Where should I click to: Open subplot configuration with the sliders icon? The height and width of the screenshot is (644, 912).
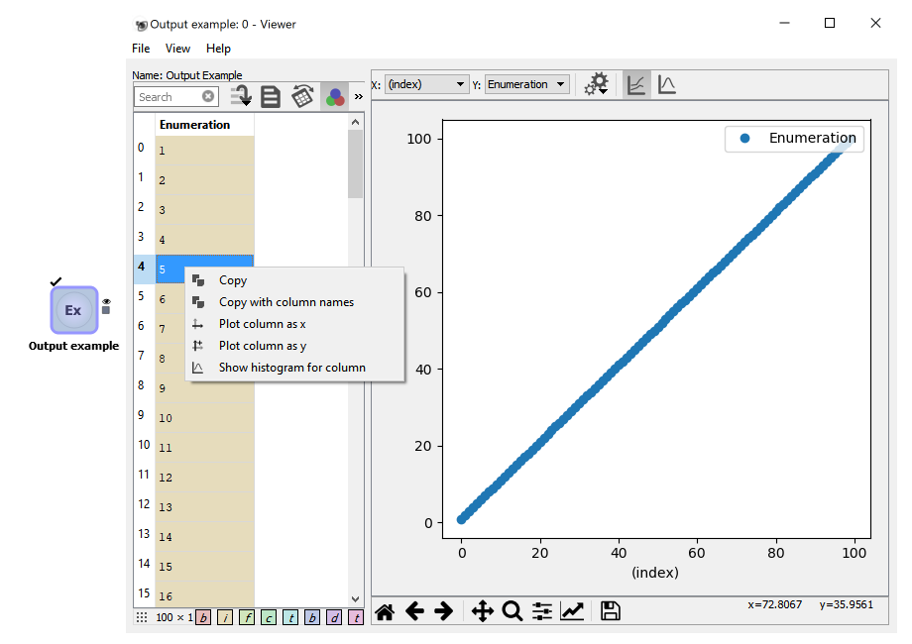541,611
